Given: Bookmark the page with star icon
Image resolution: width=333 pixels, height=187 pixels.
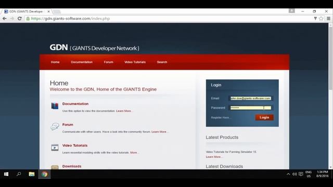Looking at the screenshot, I should pos(321,19).
